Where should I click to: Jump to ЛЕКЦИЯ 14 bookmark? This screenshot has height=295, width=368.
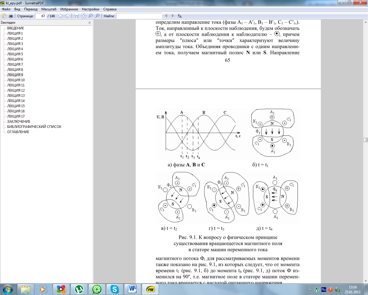click(16, 101)
